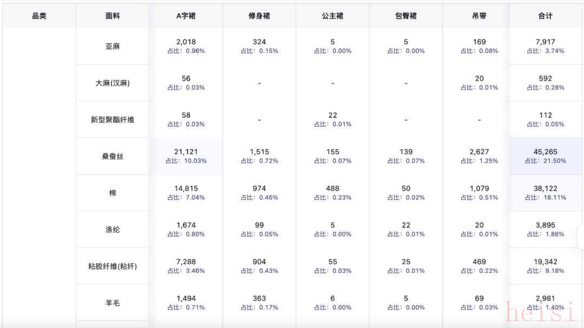Viewport: 584px width, 328px height.
Task: Click the floating side handle on right edge
Action: point(581,236)
